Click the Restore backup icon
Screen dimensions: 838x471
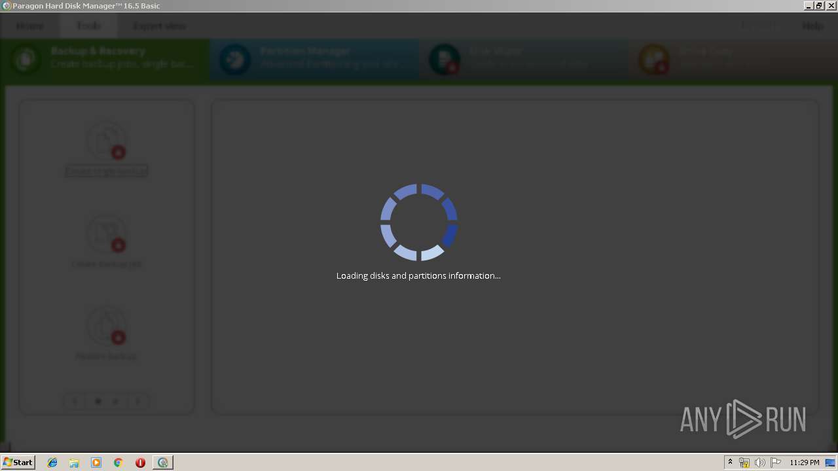tap(106, 326)
